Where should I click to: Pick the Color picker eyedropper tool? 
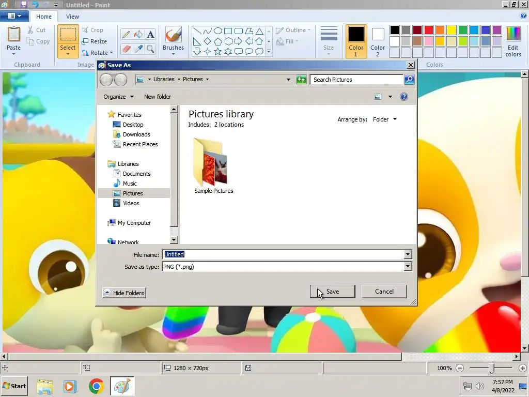[x=138, y=49]
